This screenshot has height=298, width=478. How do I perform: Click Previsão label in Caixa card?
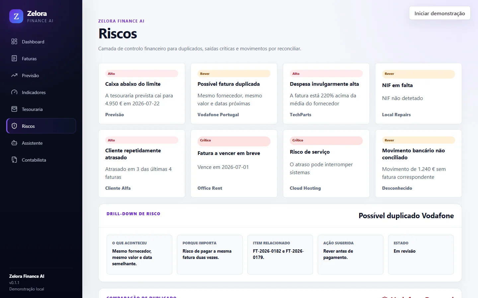click(x=115, y=115)
